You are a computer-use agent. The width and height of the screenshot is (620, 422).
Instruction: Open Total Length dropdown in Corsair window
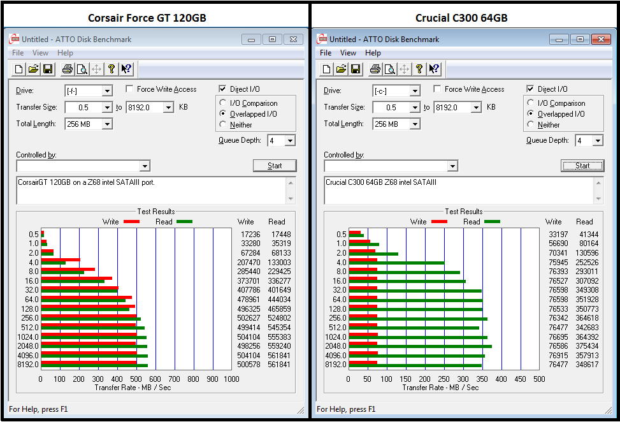pos(107,124)
